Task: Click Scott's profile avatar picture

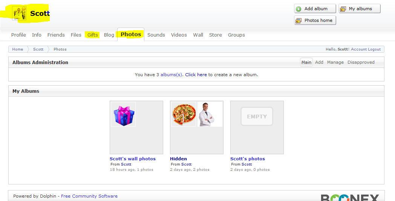Action: coord(19,14)
